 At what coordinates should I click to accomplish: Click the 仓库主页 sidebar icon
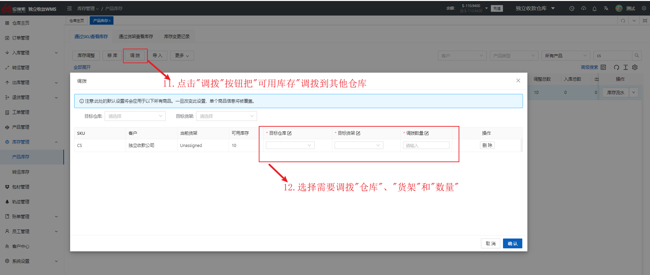click(7, 23)
